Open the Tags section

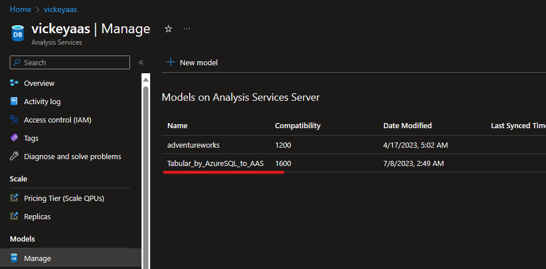[x=32, y=138]
